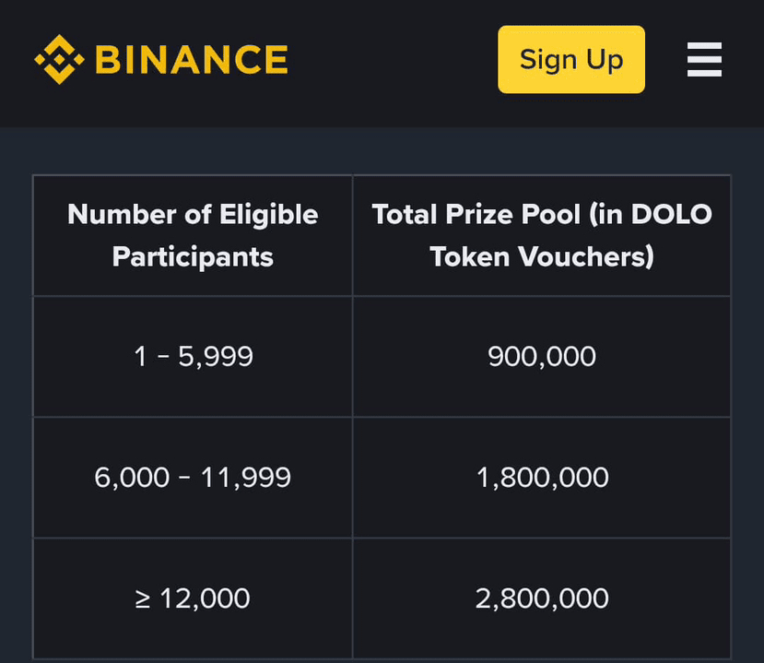Click the top bar of hamburger icon

704,46
